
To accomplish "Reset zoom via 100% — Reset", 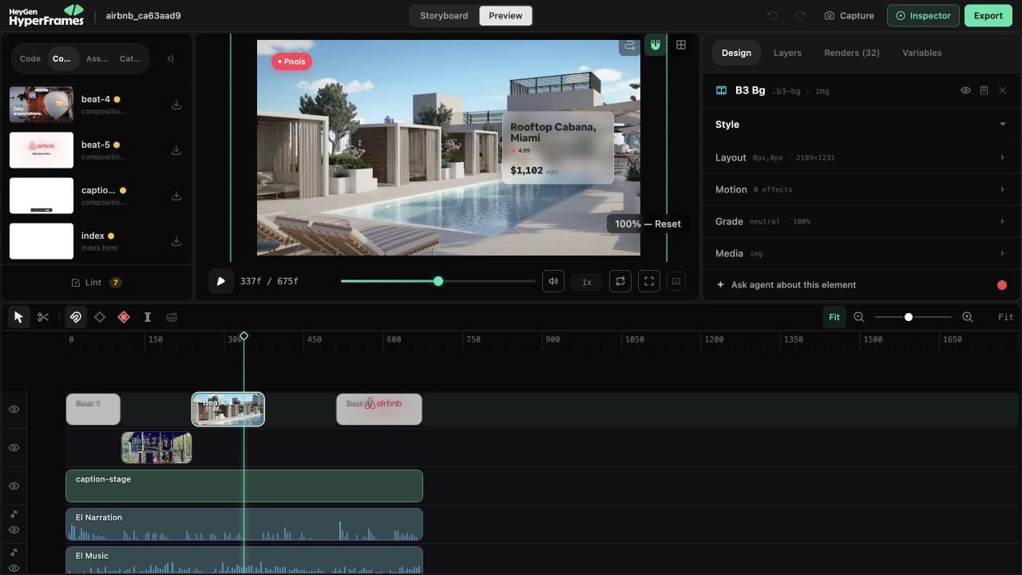I will click(x=648, y=224).
